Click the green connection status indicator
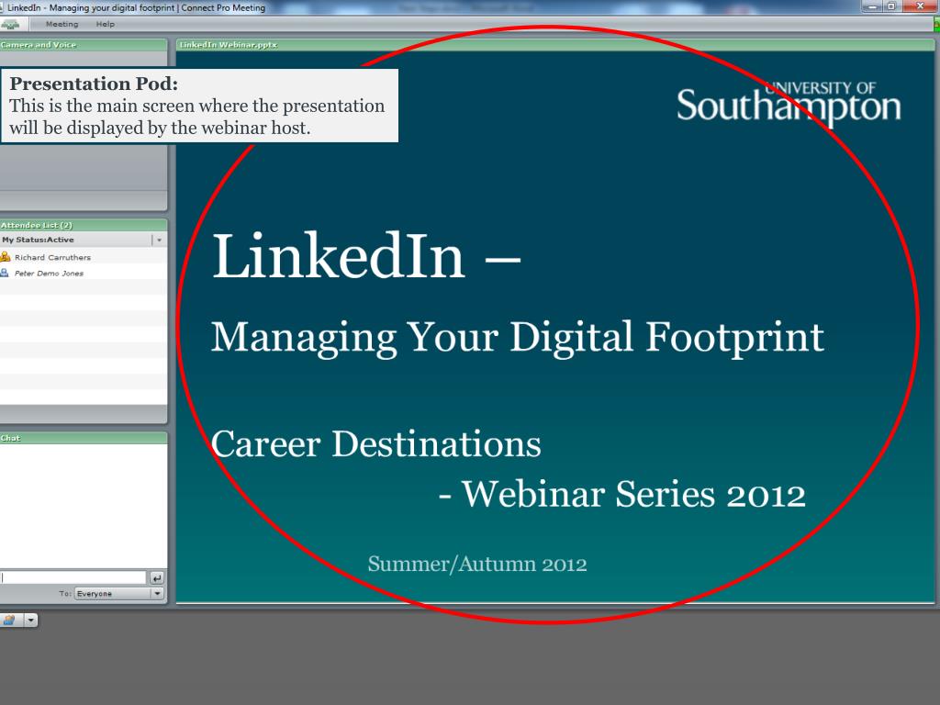Screen dimensions: 940x705 936,25
